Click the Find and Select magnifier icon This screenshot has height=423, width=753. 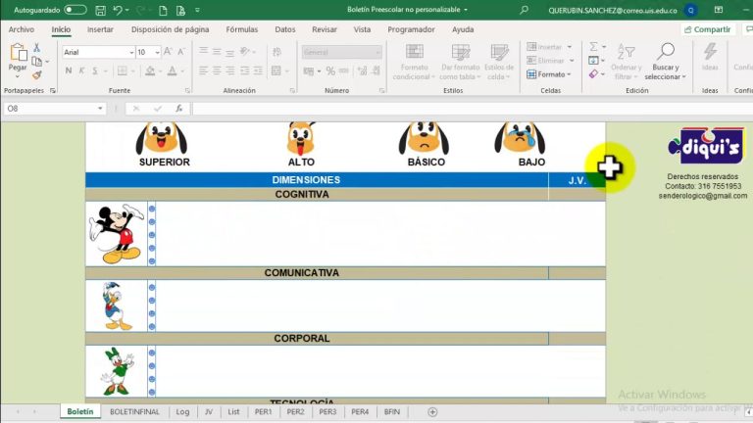(x=665, y=51)
